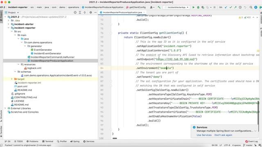Click incident-reporter breadcrumb in navigation bar

18,7
